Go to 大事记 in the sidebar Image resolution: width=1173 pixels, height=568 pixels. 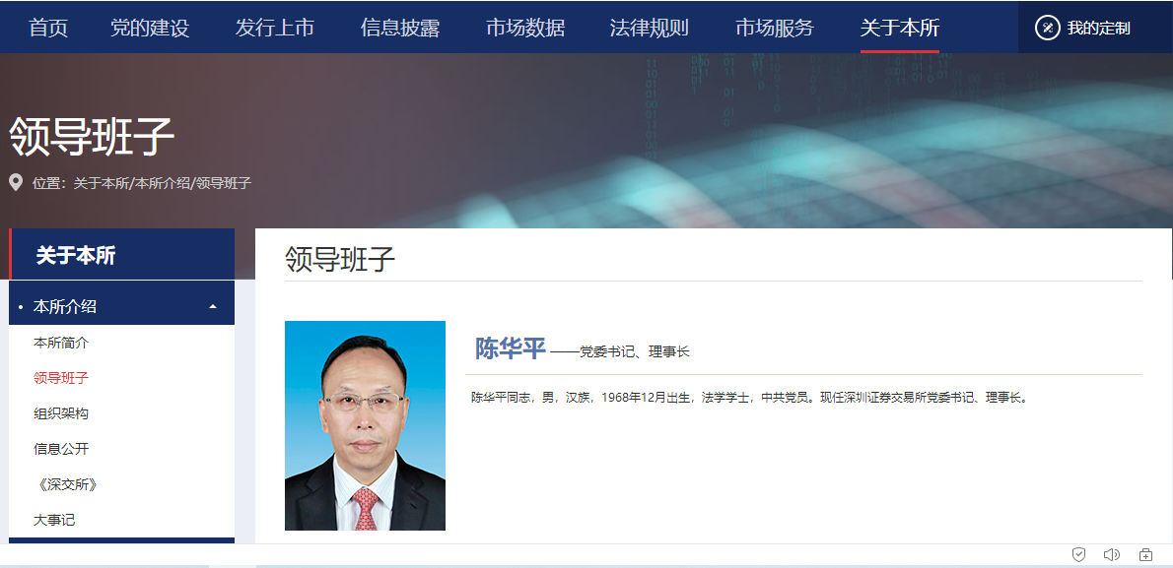(54, 520)
